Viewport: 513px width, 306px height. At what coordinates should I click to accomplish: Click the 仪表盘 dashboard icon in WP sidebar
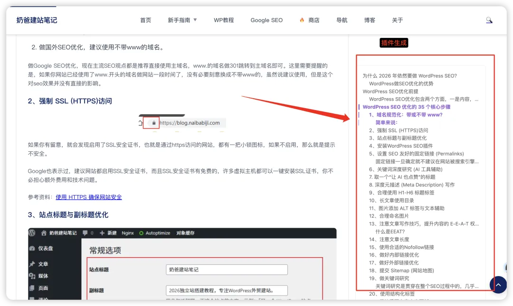(32, 249)
